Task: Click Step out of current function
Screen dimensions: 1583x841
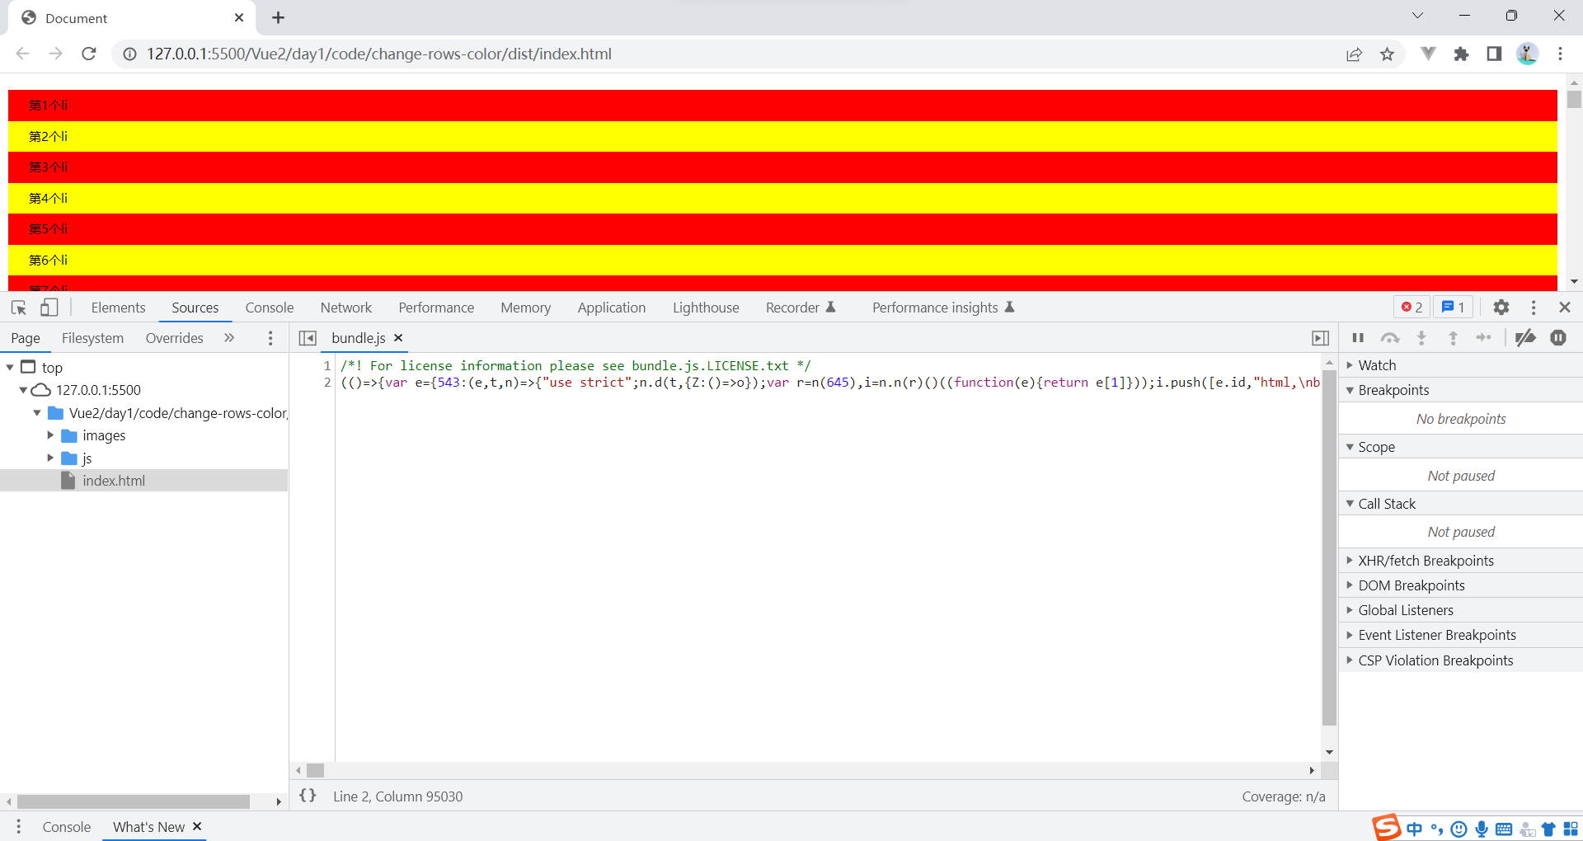Action: (1453, 338)
